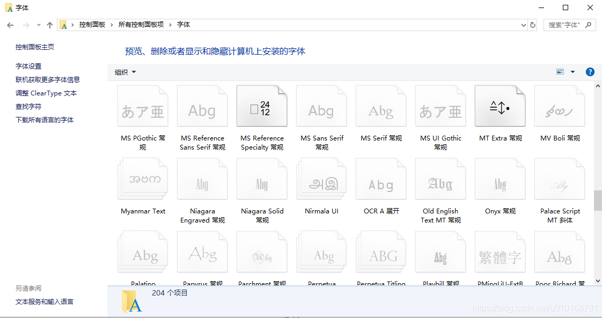Viewport: 602px width, 318px height.
Task: Open 下载所有语言的字体 link
Action: [x=45, y=120]
